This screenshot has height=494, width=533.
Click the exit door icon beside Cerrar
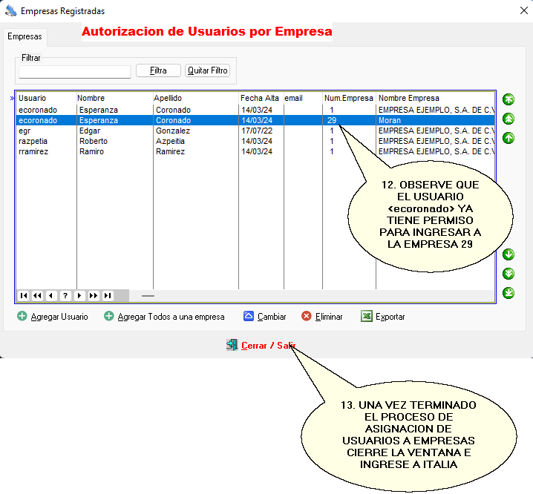click(232, 345)
